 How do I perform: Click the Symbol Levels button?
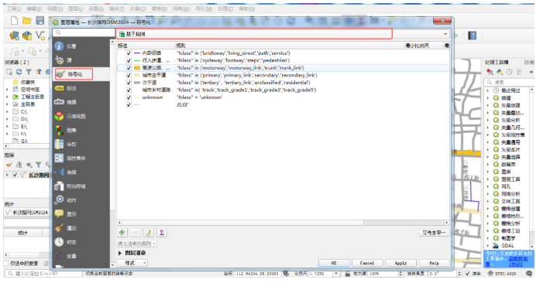(434, 233)
